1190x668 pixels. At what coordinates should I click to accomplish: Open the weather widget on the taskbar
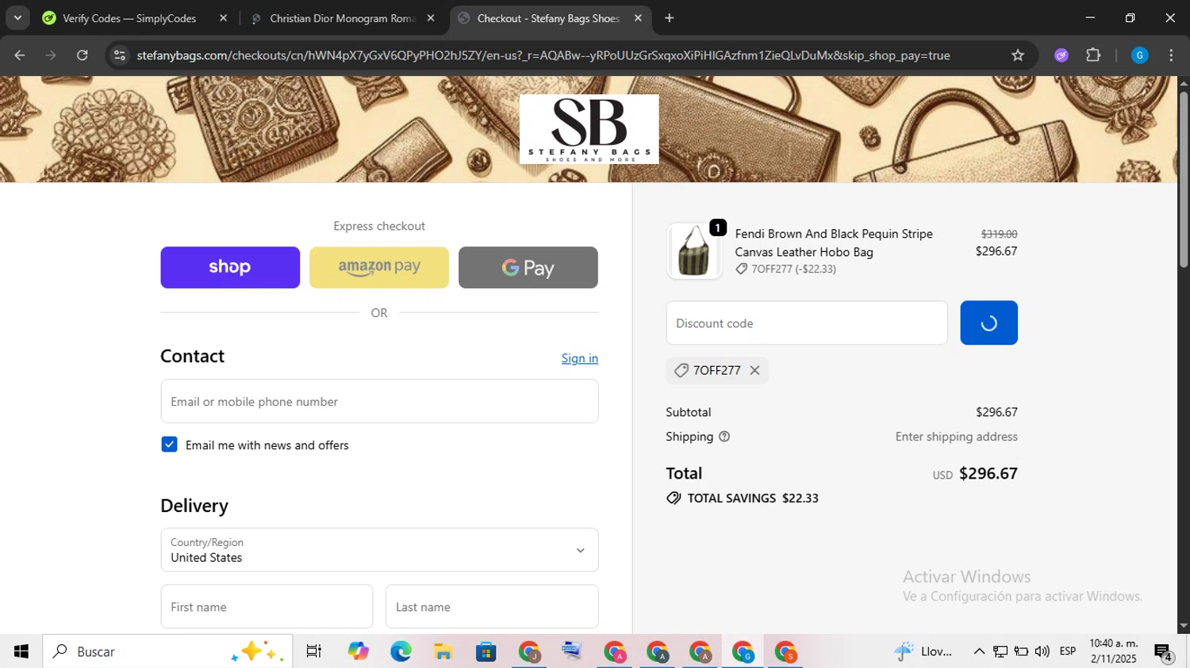[924, 651]
